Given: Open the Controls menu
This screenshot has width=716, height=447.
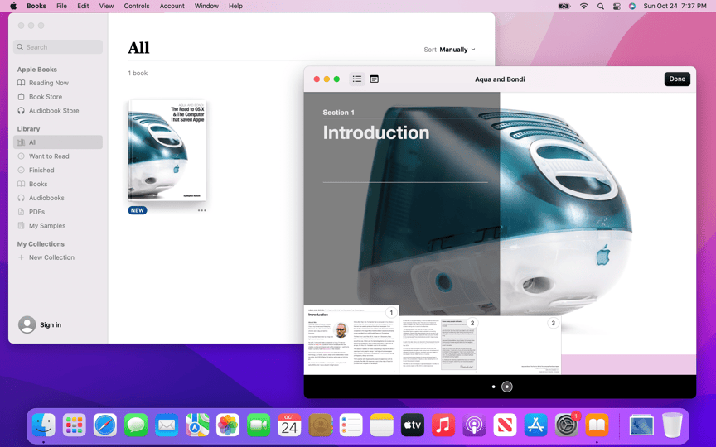Looking at the screenshot, I should [137, 6].
